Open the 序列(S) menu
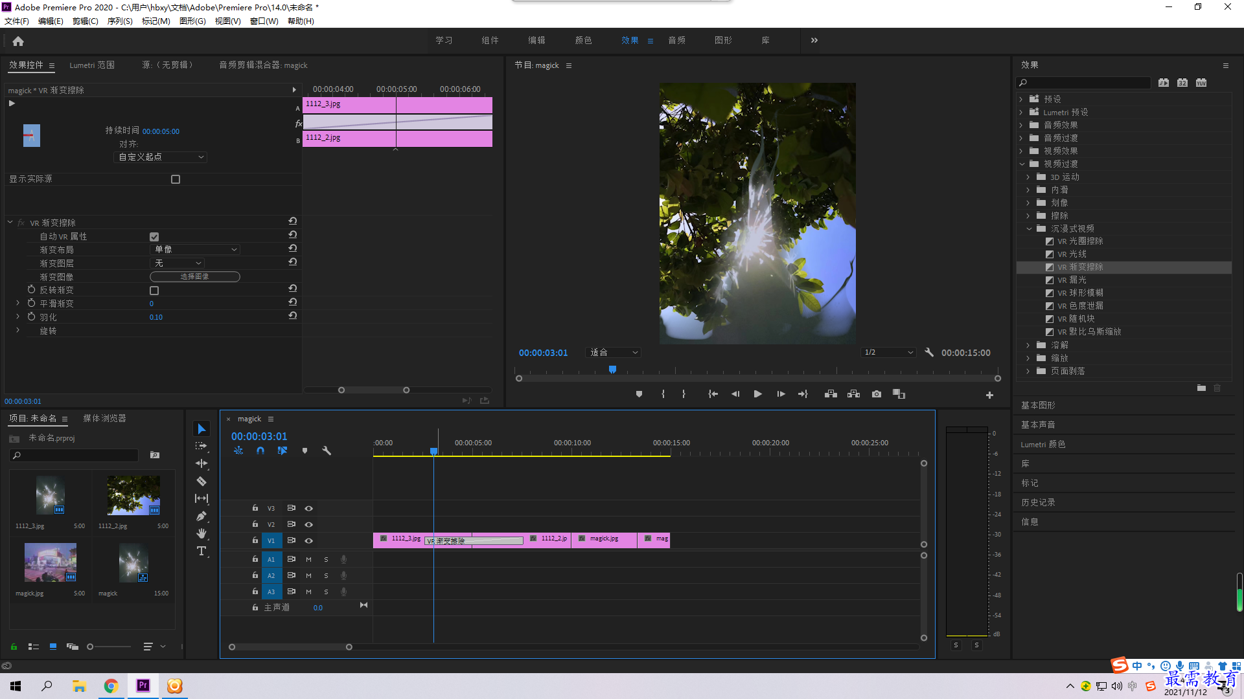The height and width of the screenshot is (699, 1244). coord(120,21)
